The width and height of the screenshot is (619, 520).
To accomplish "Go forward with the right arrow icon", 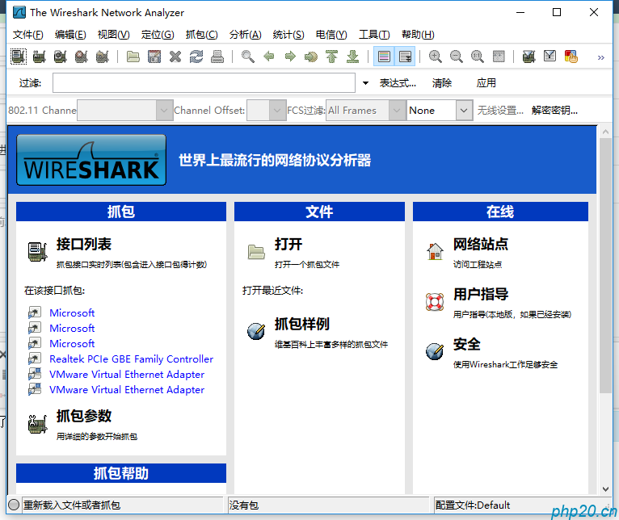I will (290, 57).
